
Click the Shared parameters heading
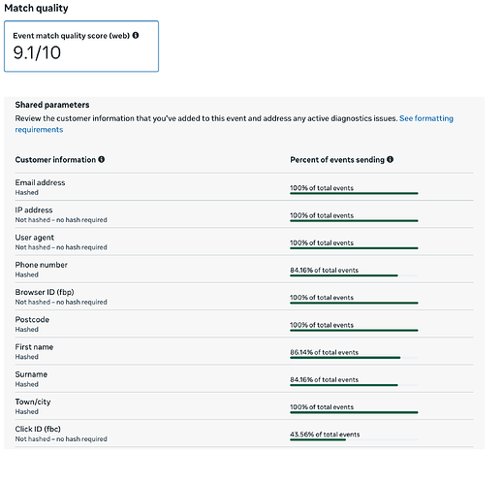point(52,105)
